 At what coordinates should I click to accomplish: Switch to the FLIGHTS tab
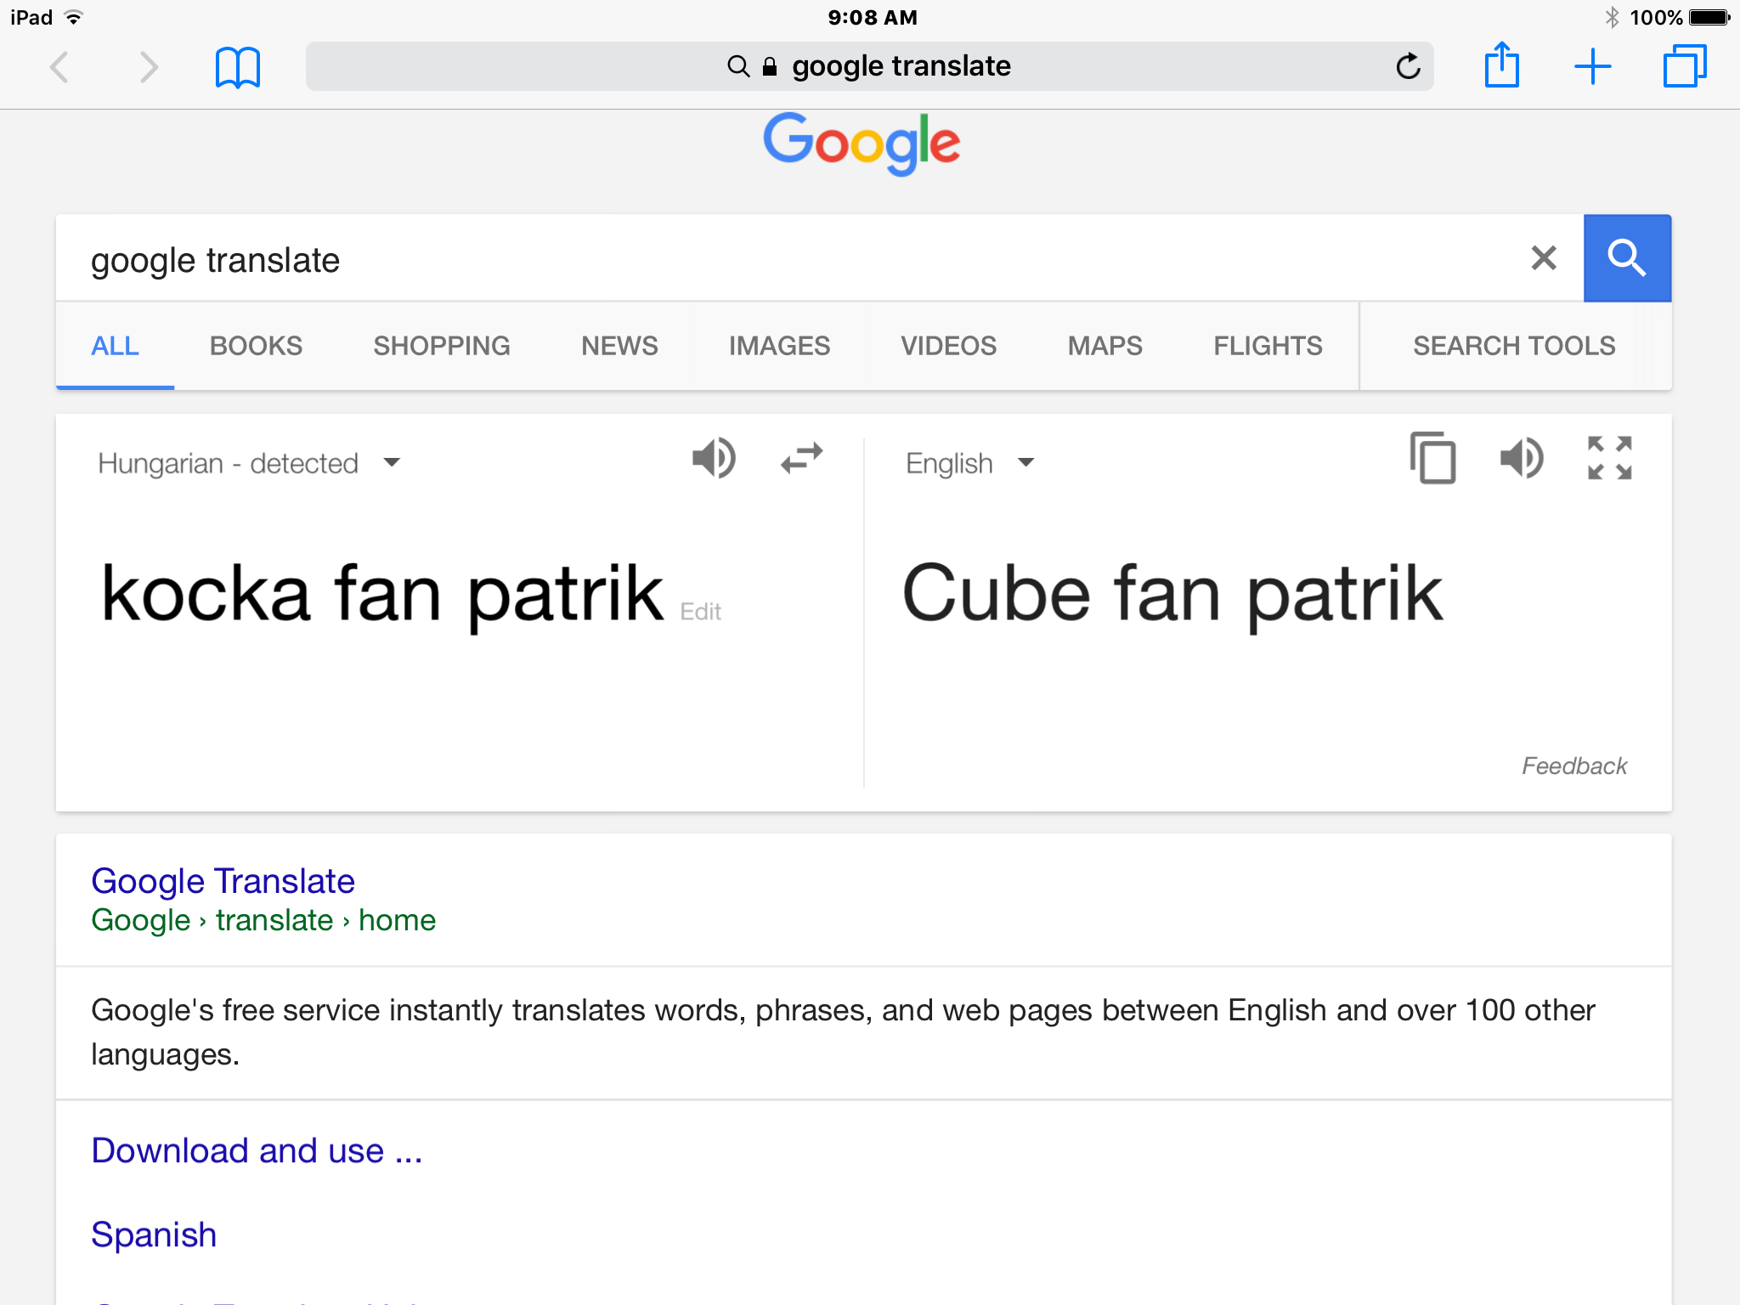click(x=1268, y=346)
